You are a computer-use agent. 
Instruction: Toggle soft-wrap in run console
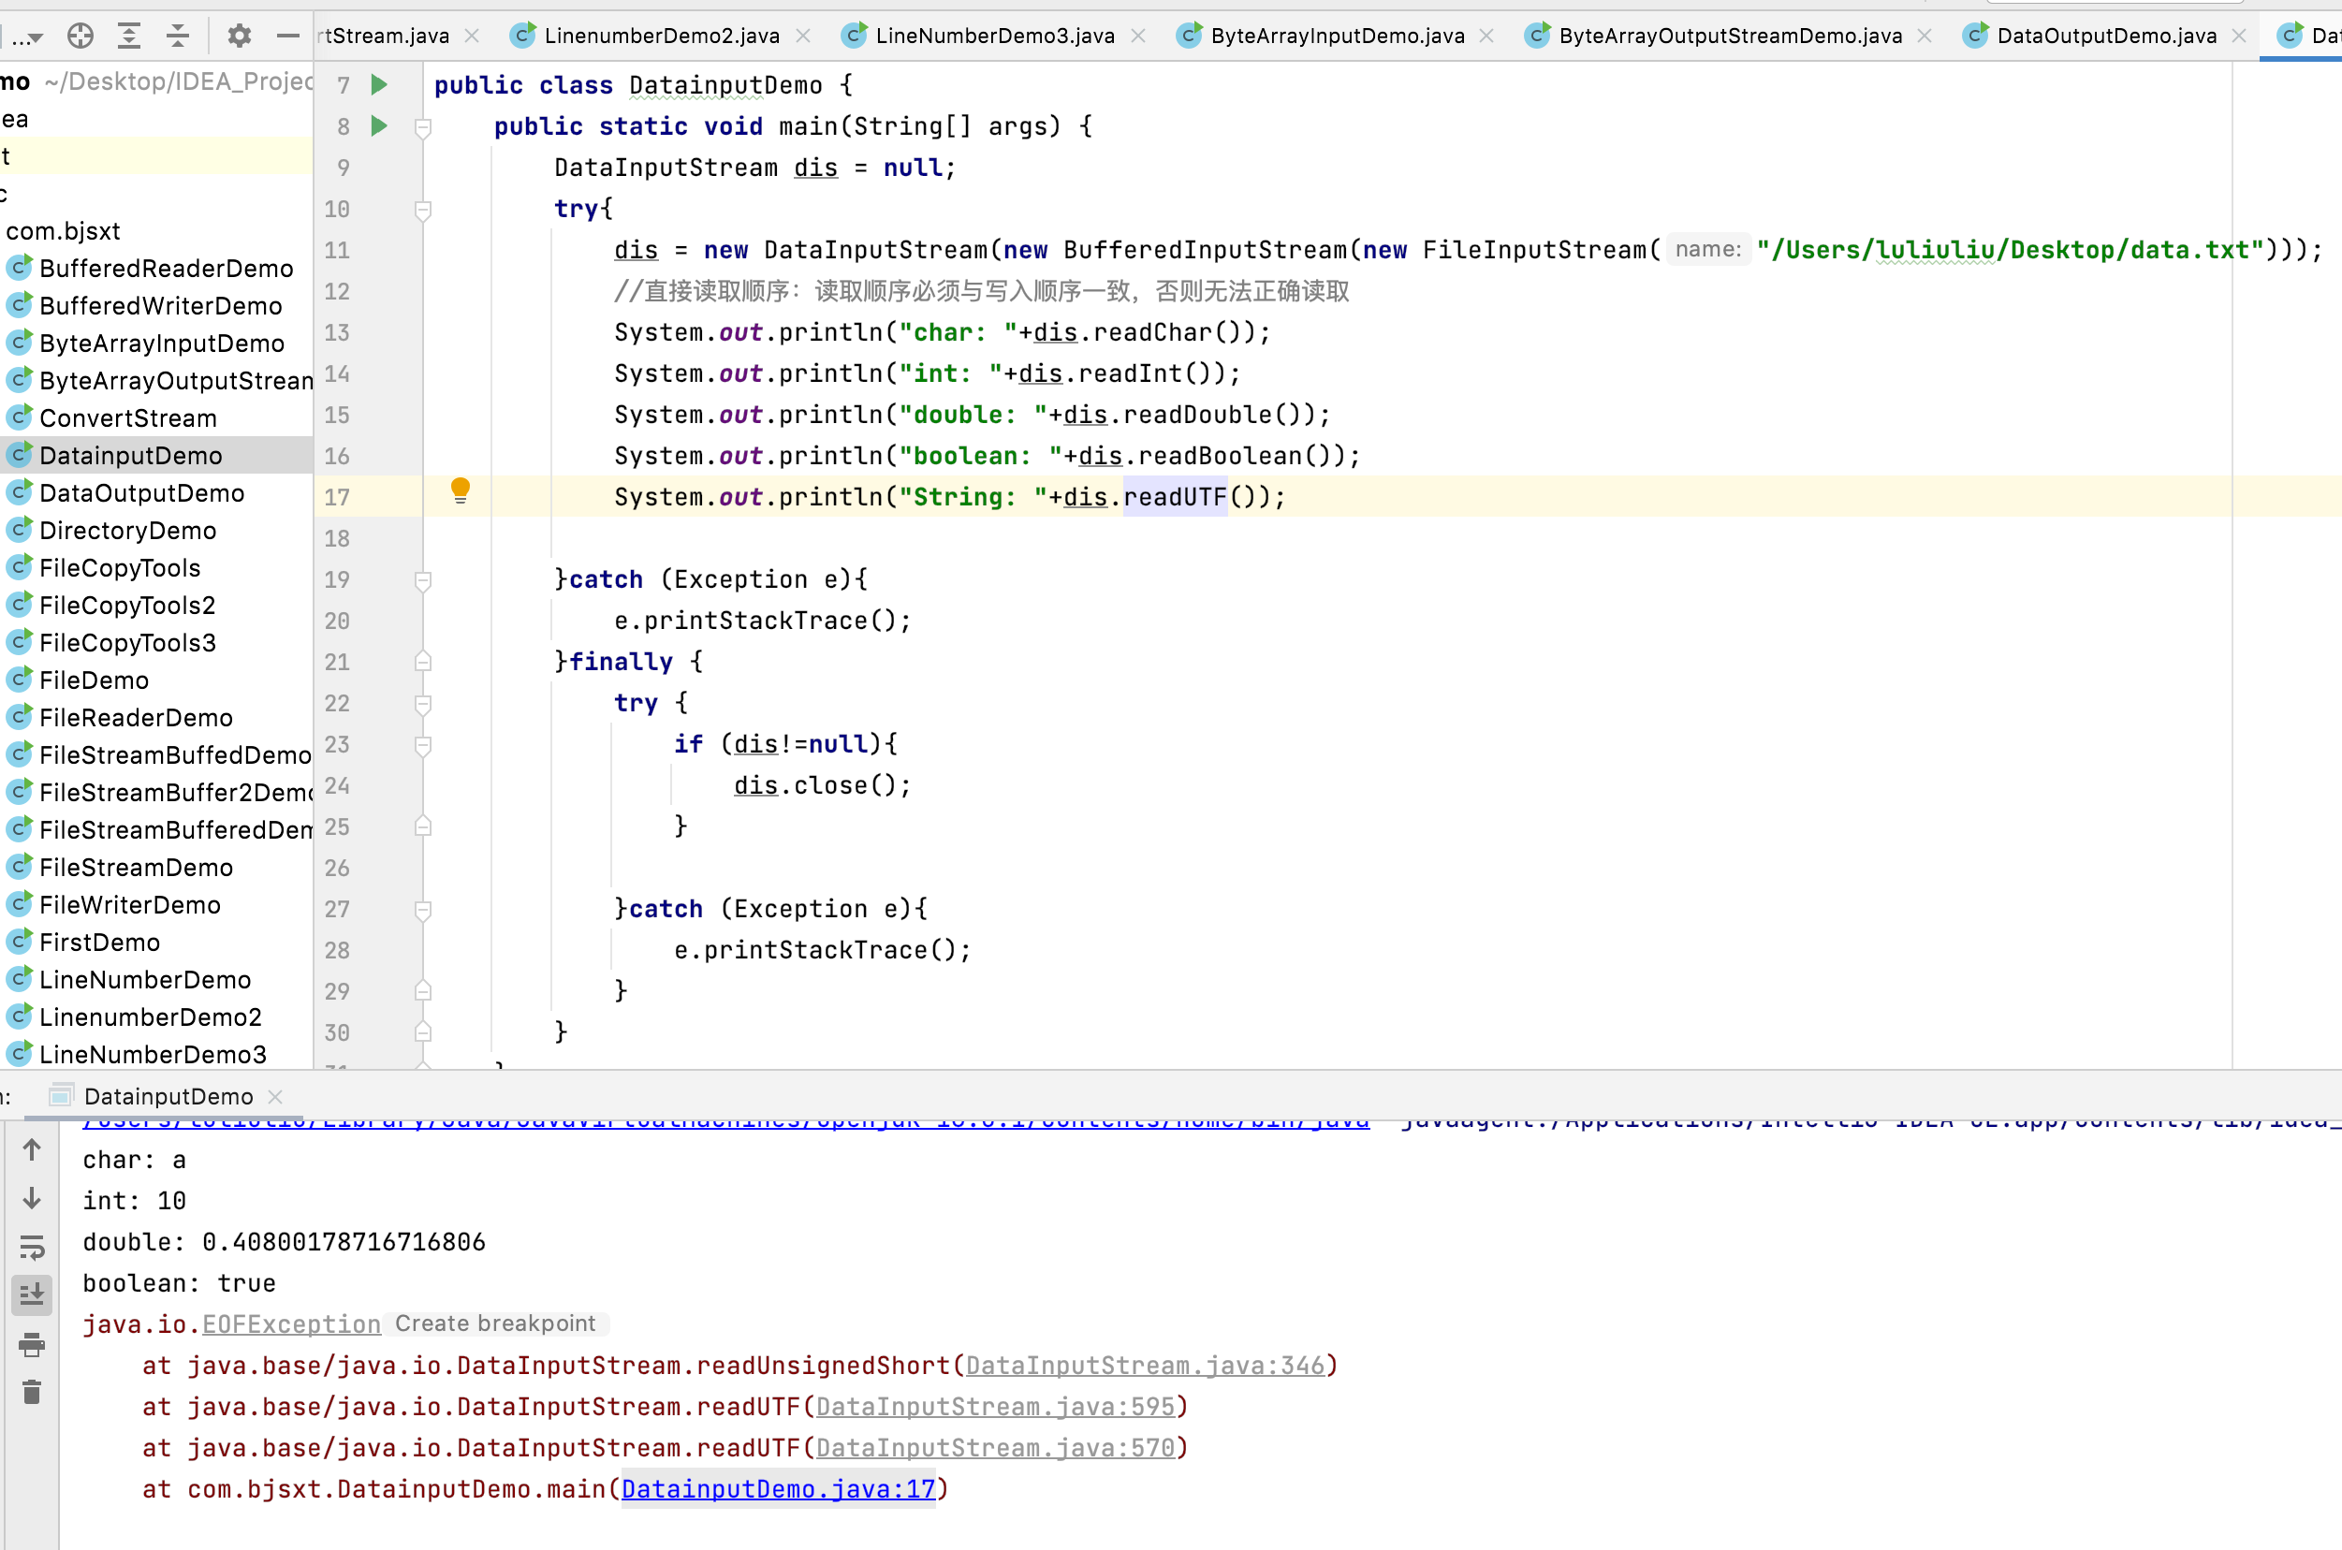pos(32,1248)
